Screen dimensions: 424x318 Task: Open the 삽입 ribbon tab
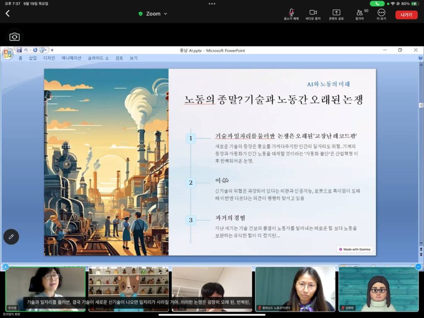point(33,58)
